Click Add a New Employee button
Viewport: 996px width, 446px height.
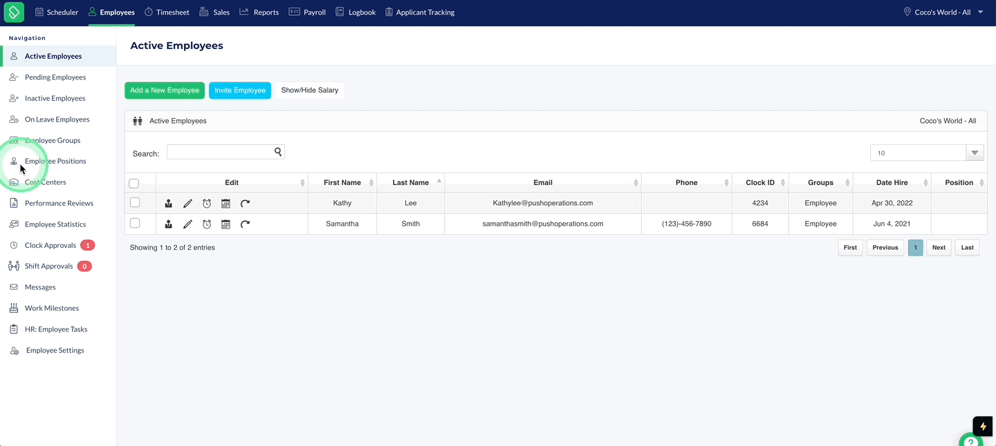[165, 90]
